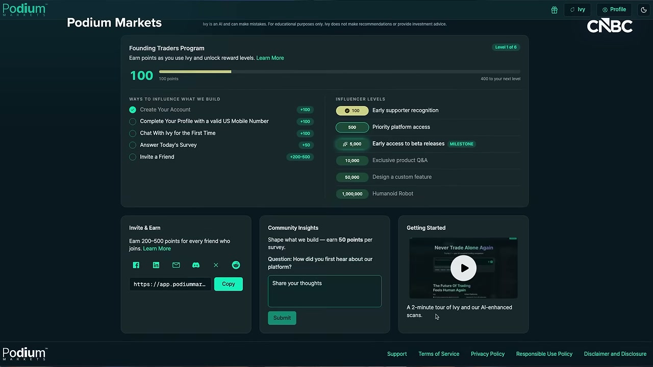Check the Chat With Ivy task circle

[x=133, y=133]
